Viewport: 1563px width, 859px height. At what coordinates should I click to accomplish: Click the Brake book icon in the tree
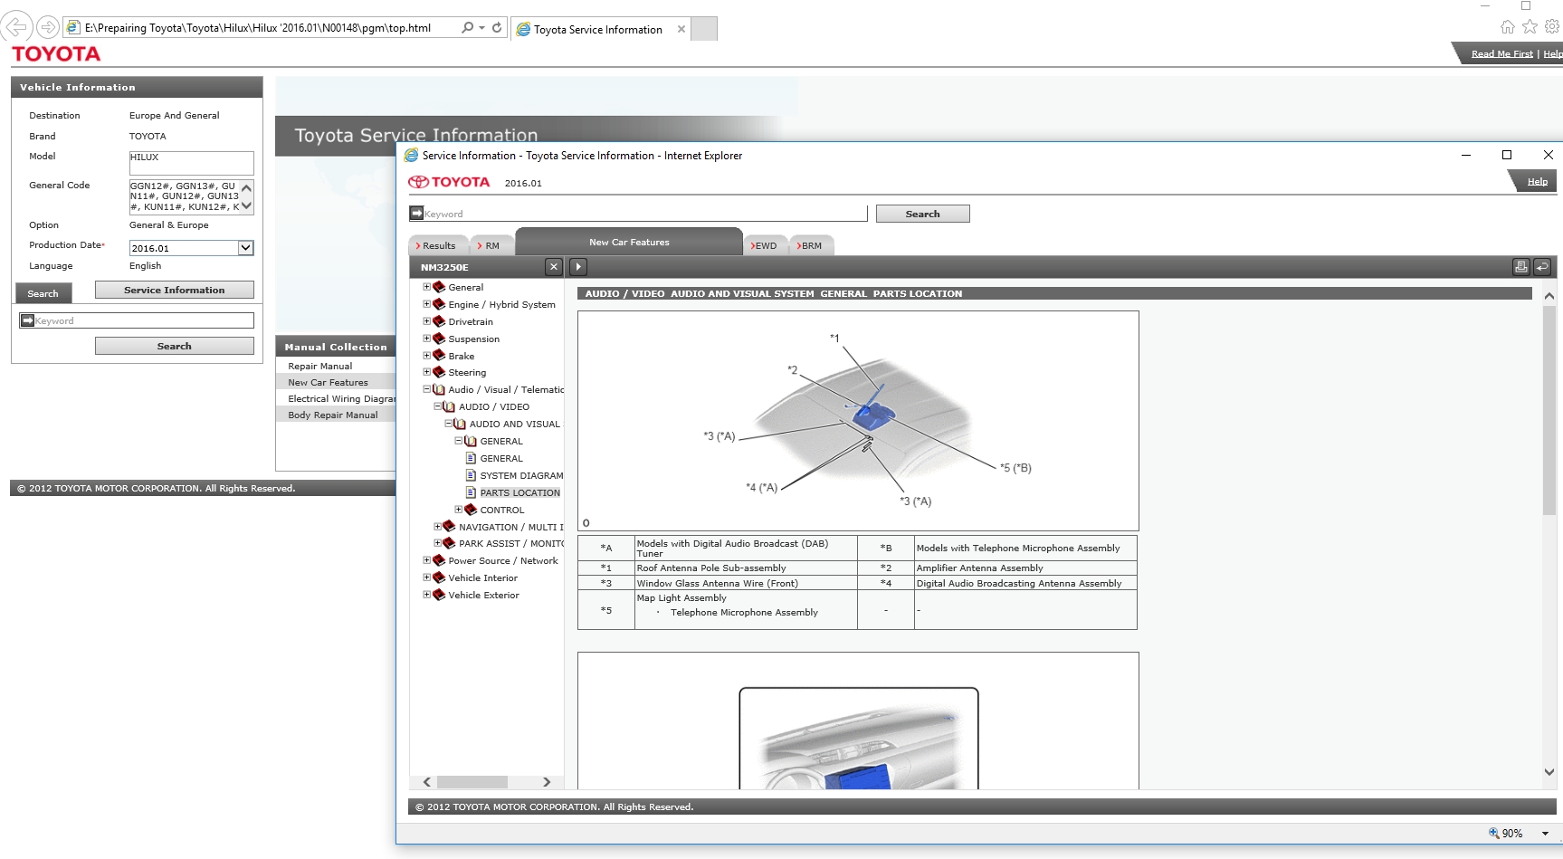[x=439, y=356]
